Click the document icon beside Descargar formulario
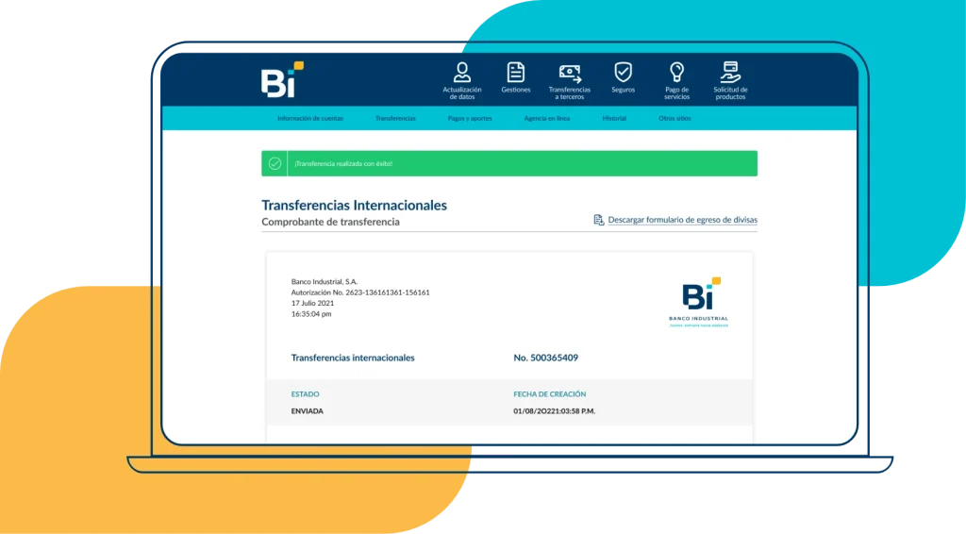This screenshot has height=534, width=966. coord(598,220)
